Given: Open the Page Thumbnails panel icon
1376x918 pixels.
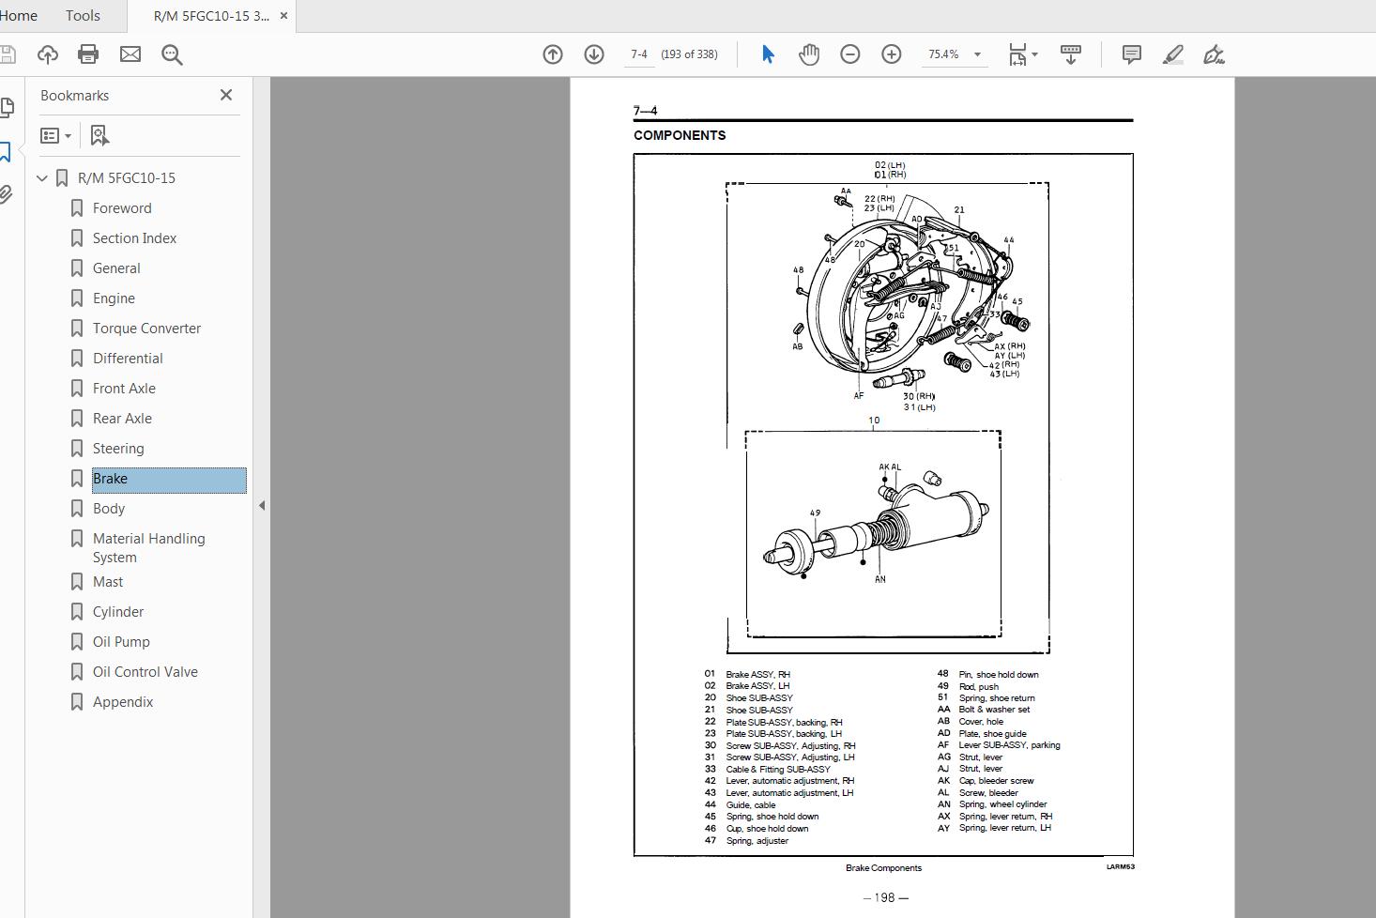Looking at the screenshot, I should [x=7, y=108].
